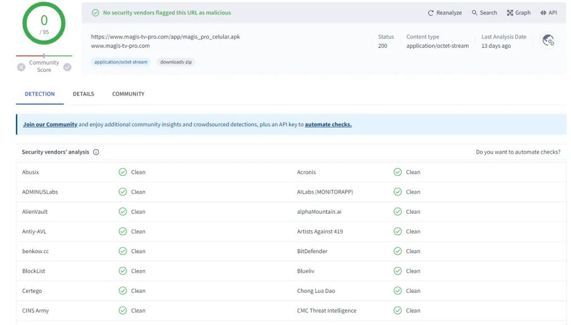Click the downloads-zip tag

(176, 62)
